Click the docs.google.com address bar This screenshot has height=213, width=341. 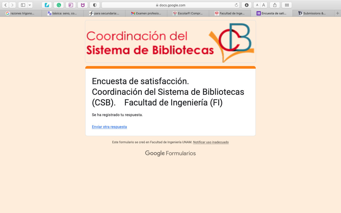point(170,5)
